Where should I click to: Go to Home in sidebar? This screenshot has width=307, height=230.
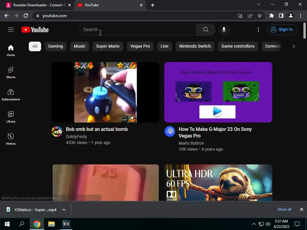(11, 51)
